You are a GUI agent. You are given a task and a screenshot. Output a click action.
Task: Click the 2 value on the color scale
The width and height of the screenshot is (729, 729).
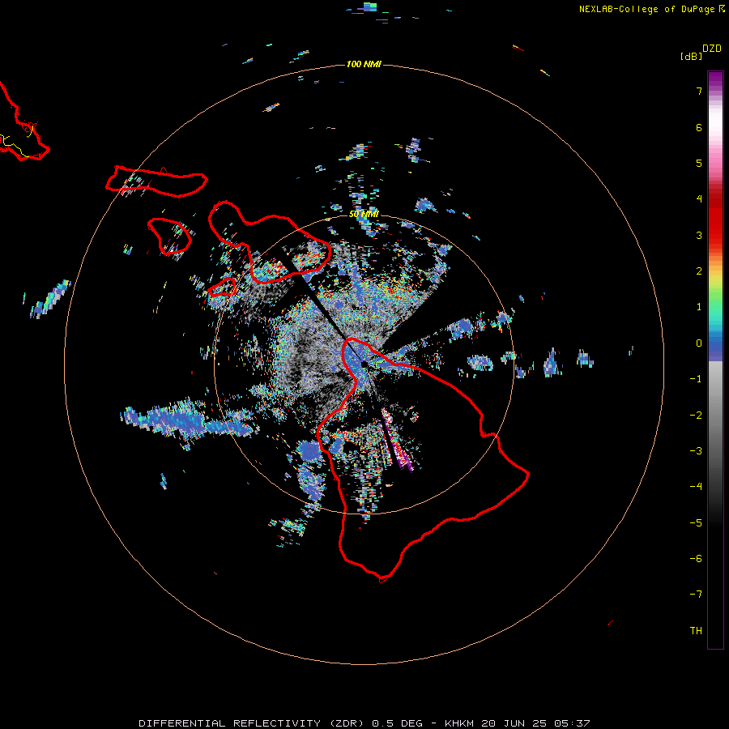pos(699,271)
